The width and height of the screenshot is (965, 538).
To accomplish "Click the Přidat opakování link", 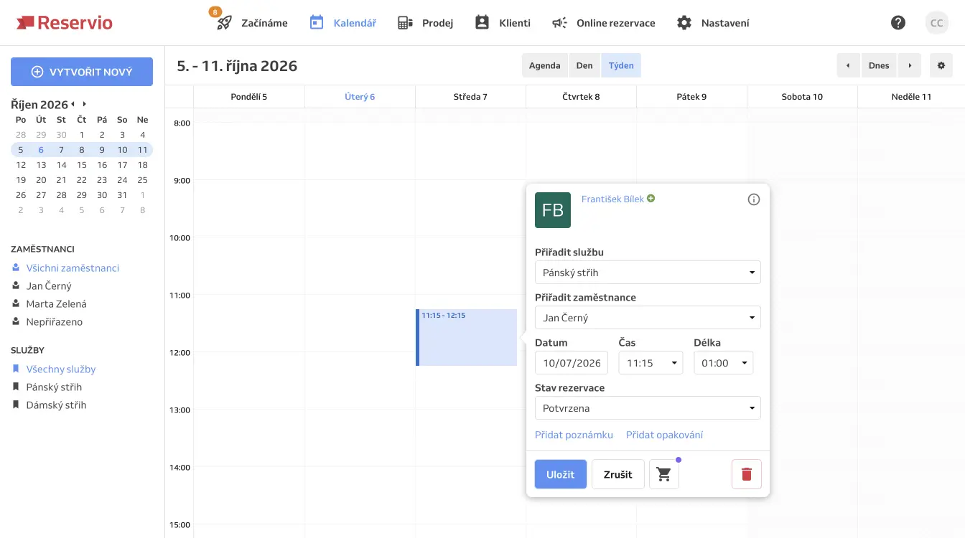I will click(x=665, y=435).
